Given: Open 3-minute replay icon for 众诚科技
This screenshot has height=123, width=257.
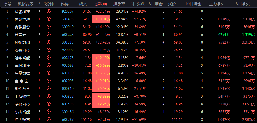Looking at the screenshot, I should click(48, 11).
